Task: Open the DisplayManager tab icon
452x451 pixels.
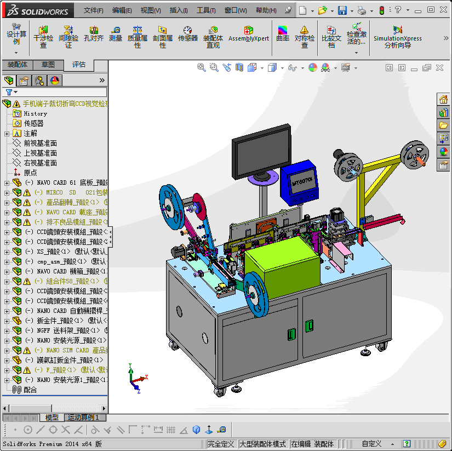Action: [x=55, y=81]
